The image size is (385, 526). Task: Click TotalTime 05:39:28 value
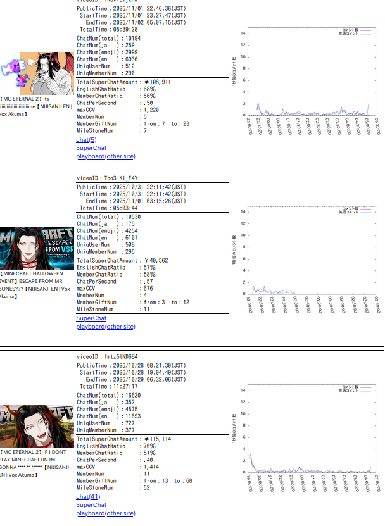tap(125, 30)
